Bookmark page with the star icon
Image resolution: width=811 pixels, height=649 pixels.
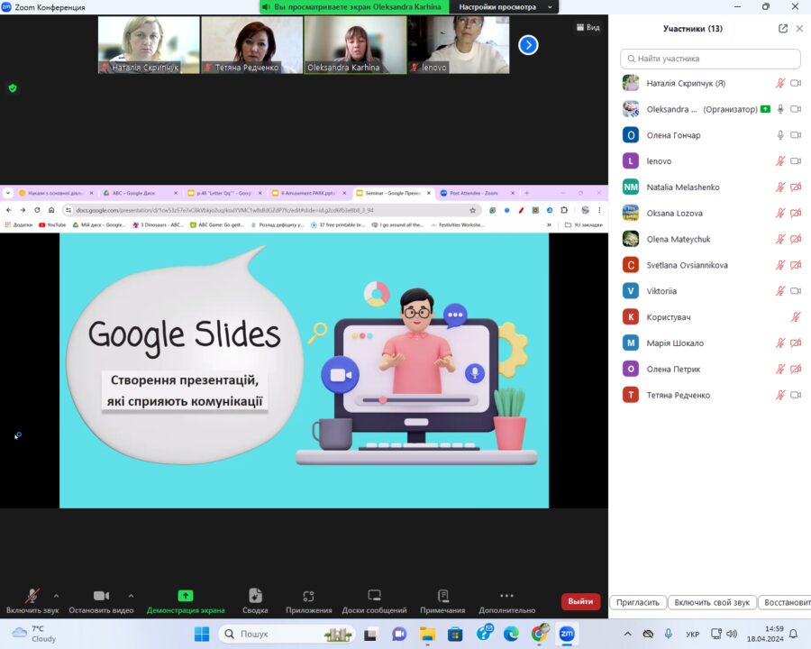point(472,210)
